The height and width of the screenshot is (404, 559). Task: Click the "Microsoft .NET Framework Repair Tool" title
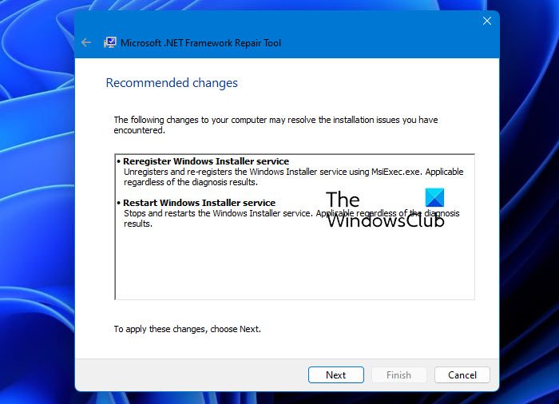click(x=200, y=43)
